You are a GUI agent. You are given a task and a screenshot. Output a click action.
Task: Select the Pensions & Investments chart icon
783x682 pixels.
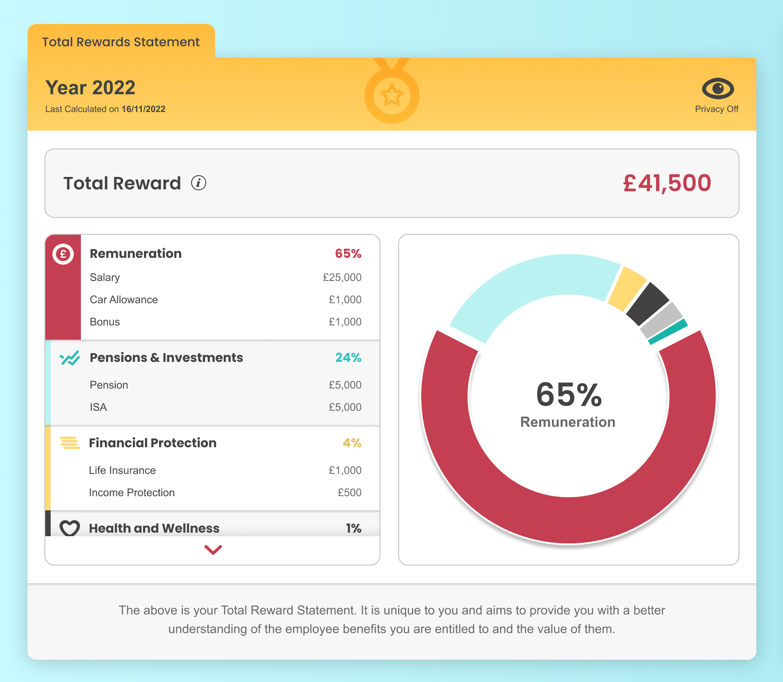(69, 357)
